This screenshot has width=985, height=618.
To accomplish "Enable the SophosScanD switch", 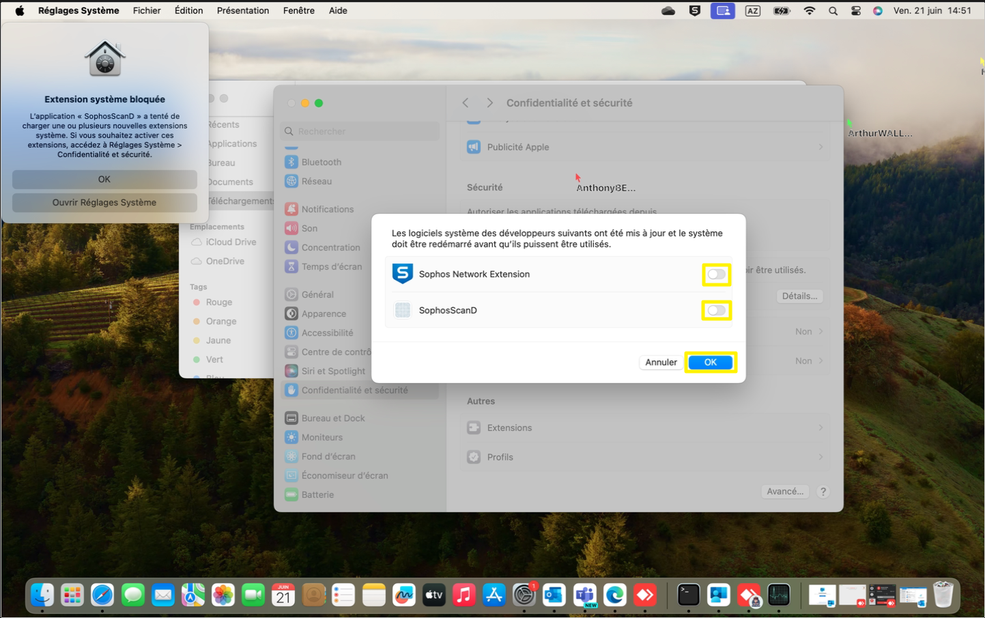I will pyautogui.click(x=716, y=311).
